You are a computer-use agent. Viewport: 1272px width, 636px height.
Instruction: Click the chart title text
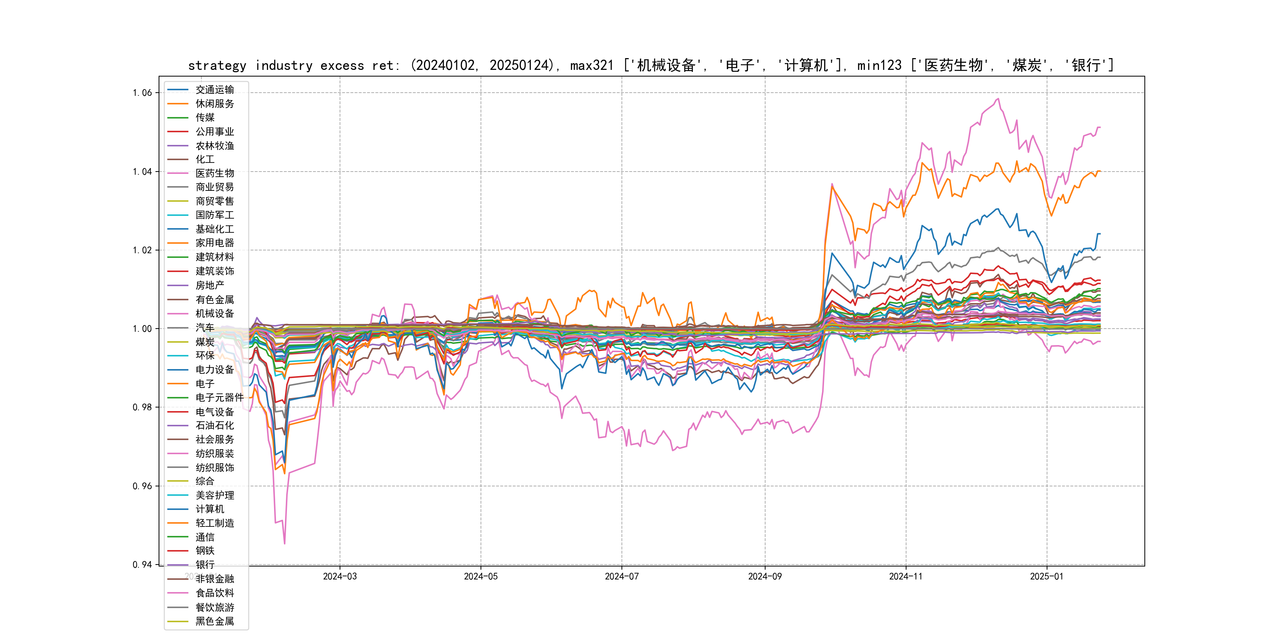(x=651, y=65)
